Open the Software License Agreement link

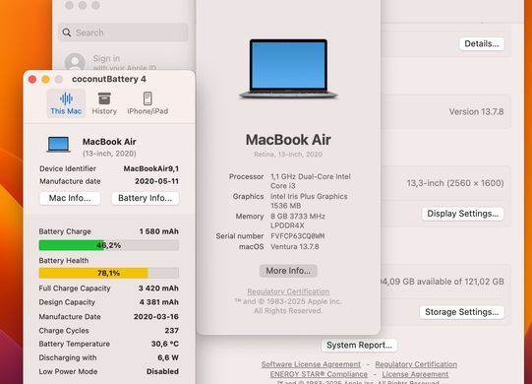(x=311, y=364)
